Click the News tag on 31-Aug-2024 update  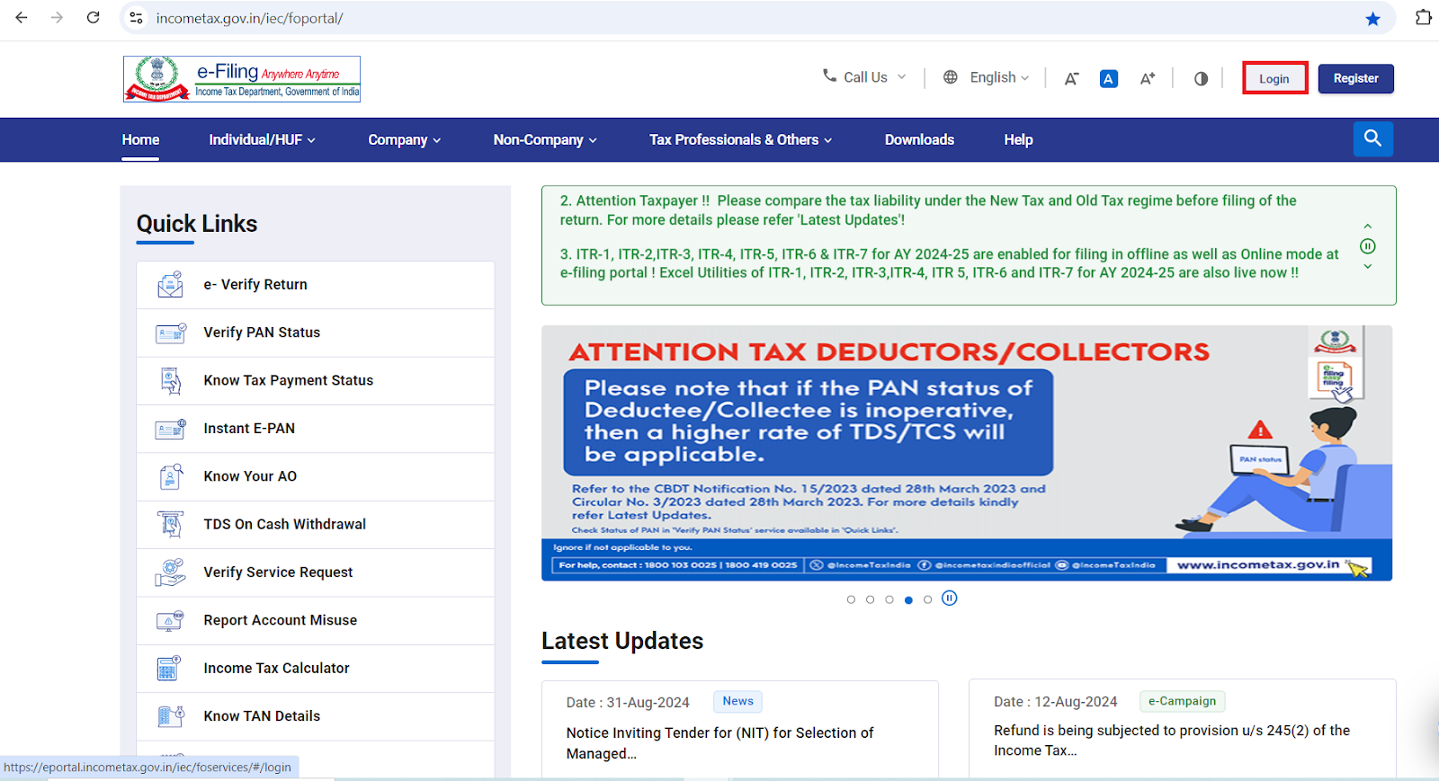pyautogui.click(x=737, y=701)
